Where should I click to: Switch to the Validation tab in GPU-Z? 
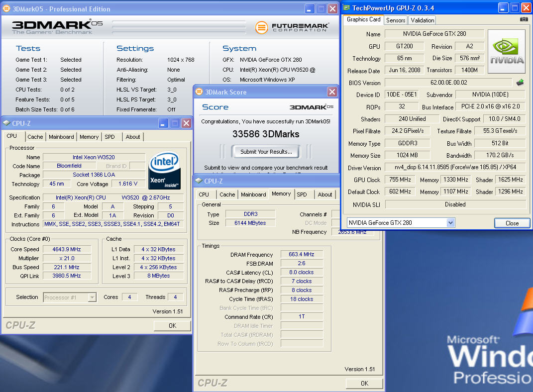pyautogui.click(x=422, y=20)
